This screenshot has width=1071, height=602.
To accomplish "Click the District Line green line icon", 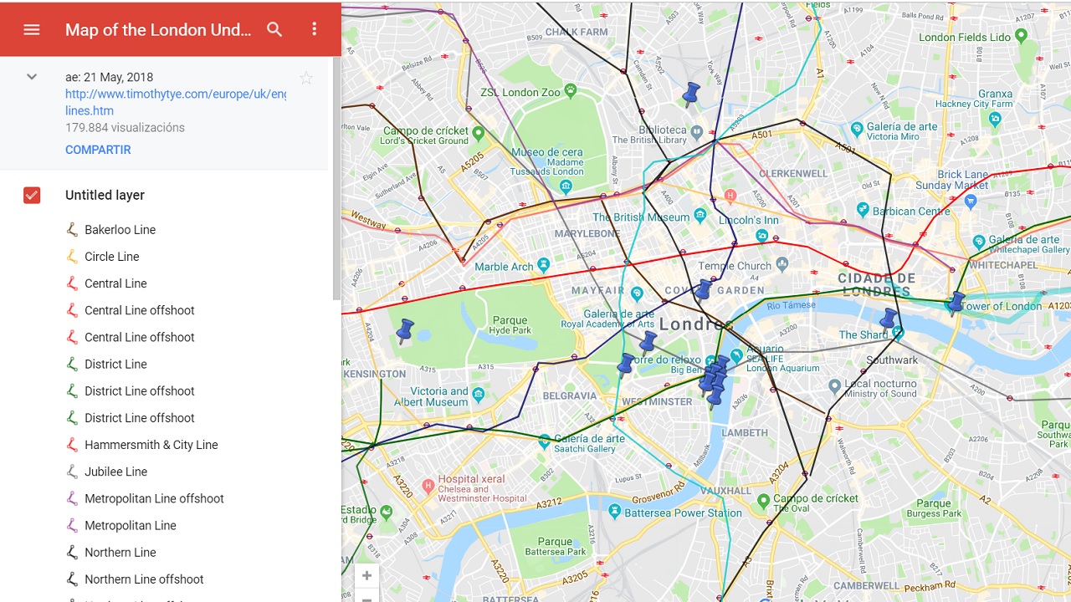I will pyautogui.click(x=71, y=364).
